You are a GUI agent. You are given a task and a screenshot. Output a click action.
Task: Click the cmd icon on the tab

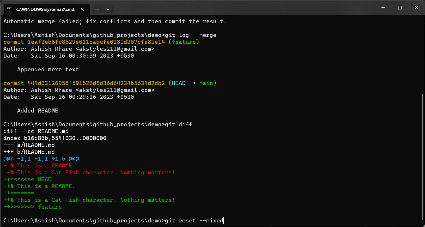click(x=9, y=9)
